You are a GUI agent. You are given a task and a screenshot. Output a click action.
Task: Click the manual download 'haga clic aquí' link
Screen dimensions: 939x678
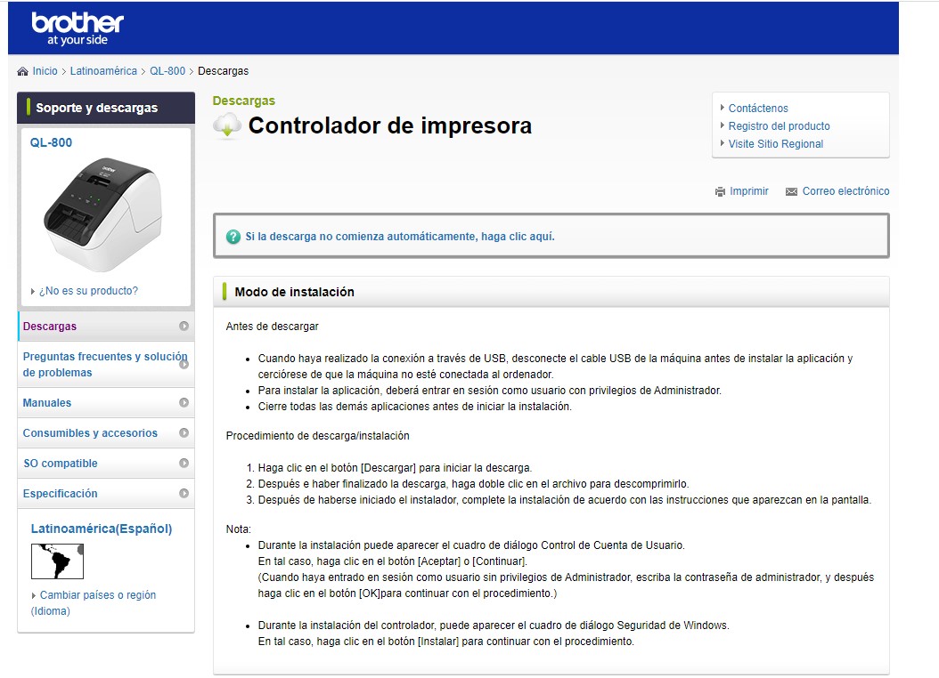tap(400, 237)
